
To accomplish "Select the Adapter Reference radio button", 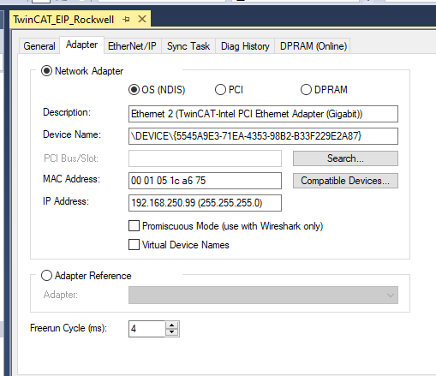I will coord(46,276).
